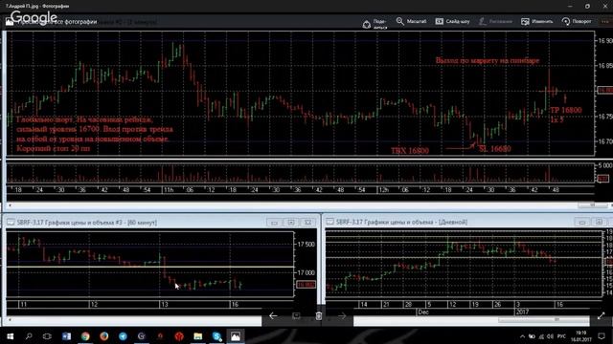Open the network icon in system tray
The height and width of the screenshot is (344, 613).
point(541,336)
